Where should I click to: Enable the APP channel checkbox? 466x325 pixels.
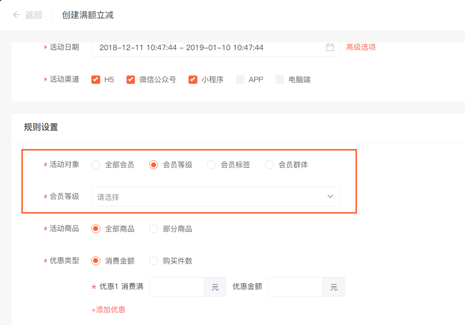[x=240, y=79]
